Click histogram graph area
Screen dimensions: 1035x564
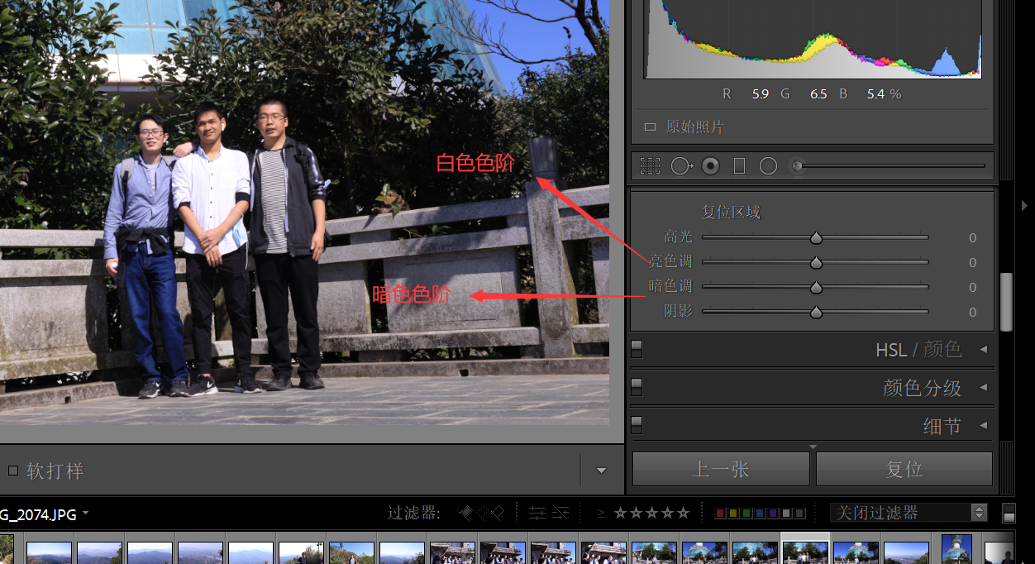(813, 38)
